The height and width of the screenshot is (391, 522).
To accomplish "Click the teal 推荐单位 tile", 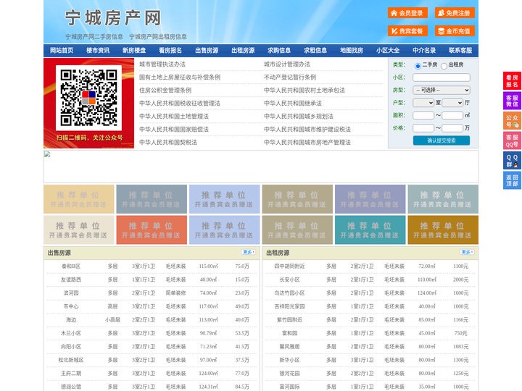I will pos(370,230).
